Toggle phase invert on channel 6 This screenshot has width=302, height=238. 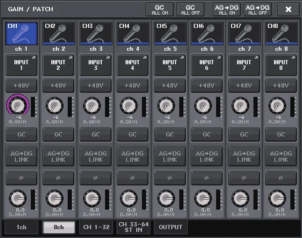point(207,178)
